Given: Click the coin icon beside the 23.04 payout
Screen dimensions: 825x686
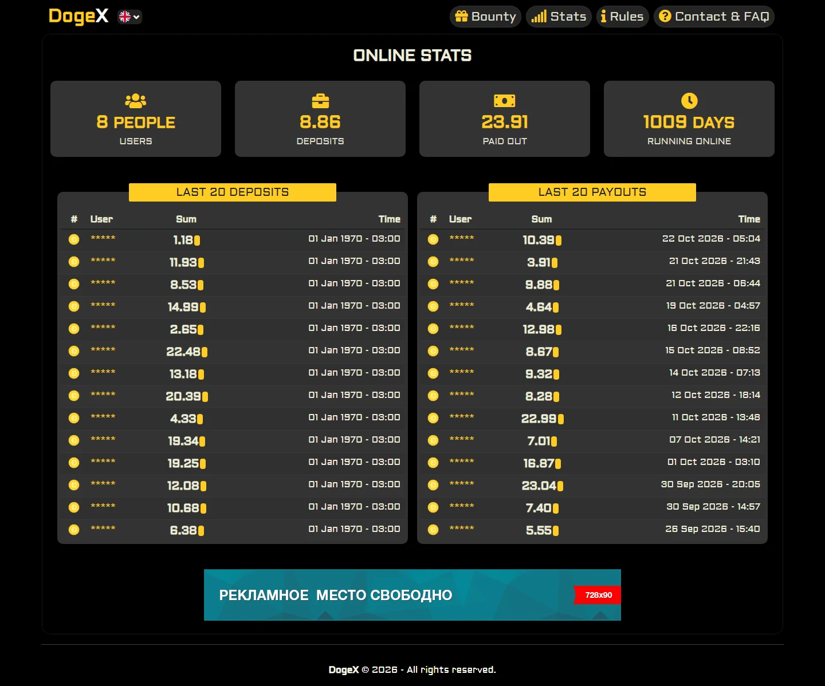Looking at the screenshot, I should point(433,485).
